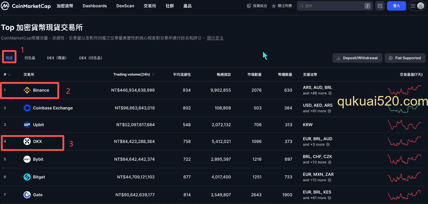Click Binance volume NT$446,934,638,999
This screenshot has height=204, width=428.
point(133,90)
